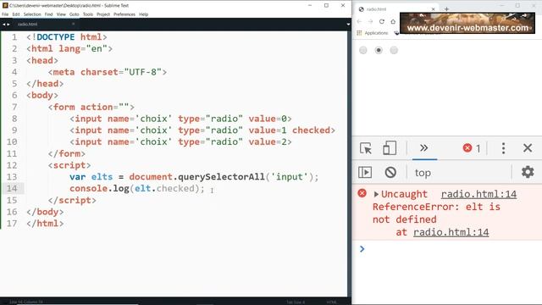Click "UTF-8" value on line 4
Screen dimensions: 542x305
pyautogui.click(x=143, y=72)
